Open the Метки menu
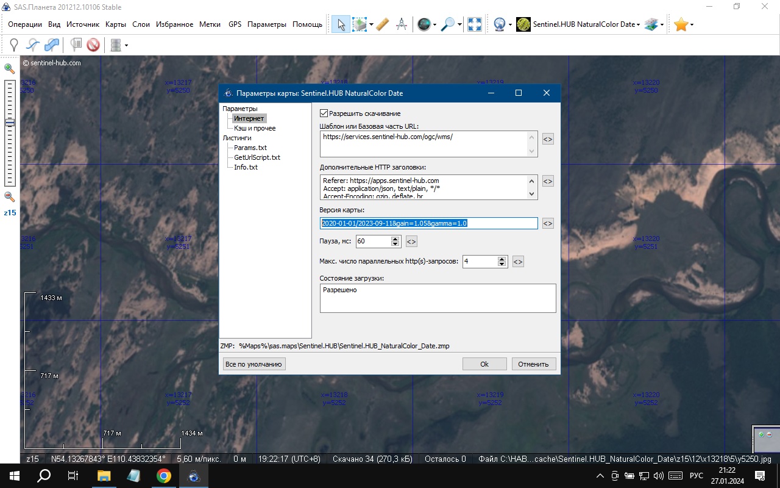 [210, 24]
